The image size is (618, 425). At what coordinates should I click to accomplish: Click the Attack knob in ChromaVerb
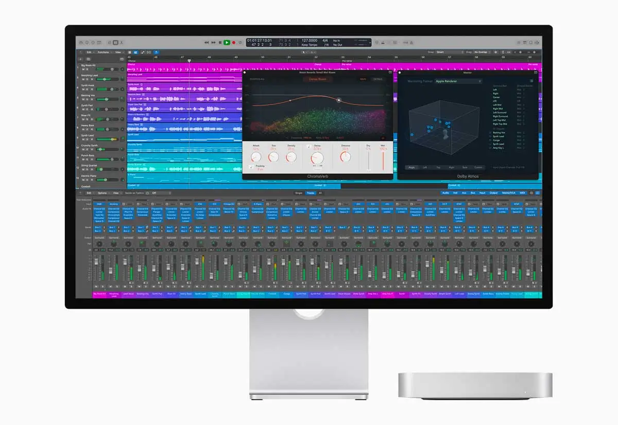point(256,157)
